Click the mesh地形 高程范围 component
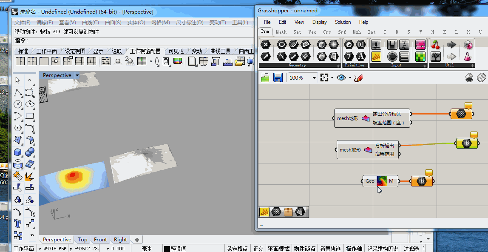The width and height of the screenshot is (488, 252). [369, 150]
